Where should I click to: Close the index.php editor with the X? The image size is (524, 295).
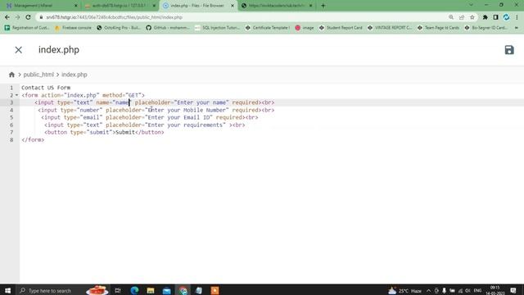click(x=18, y=50)
